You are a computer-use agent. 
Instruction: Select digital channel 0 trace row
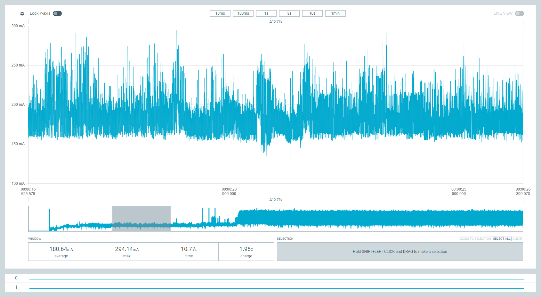[x=276, y=278]
